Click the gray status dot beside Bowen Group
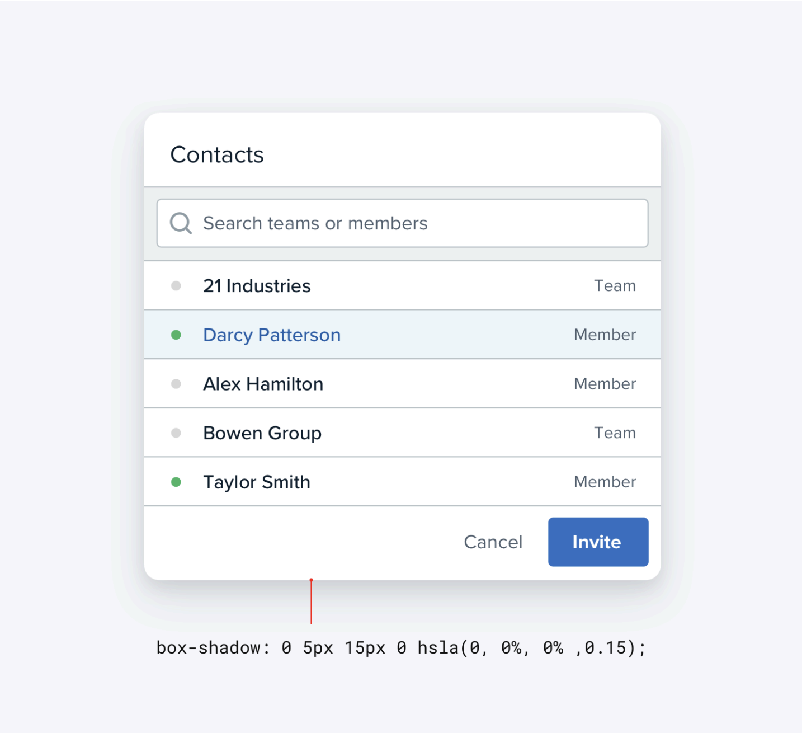Viewport: 802px width, 733px height. (x=176, y=433)
